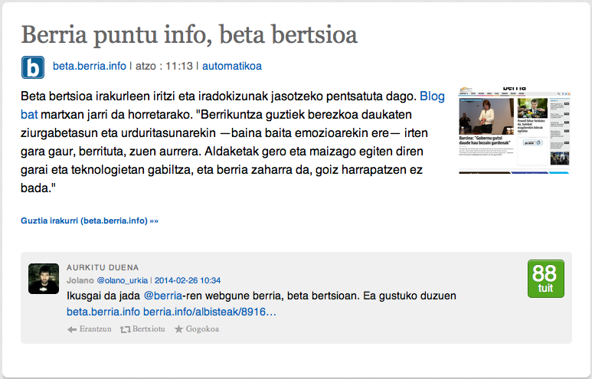Click the Bertxiotu retweet icon
592x379 pixels.
125,329
